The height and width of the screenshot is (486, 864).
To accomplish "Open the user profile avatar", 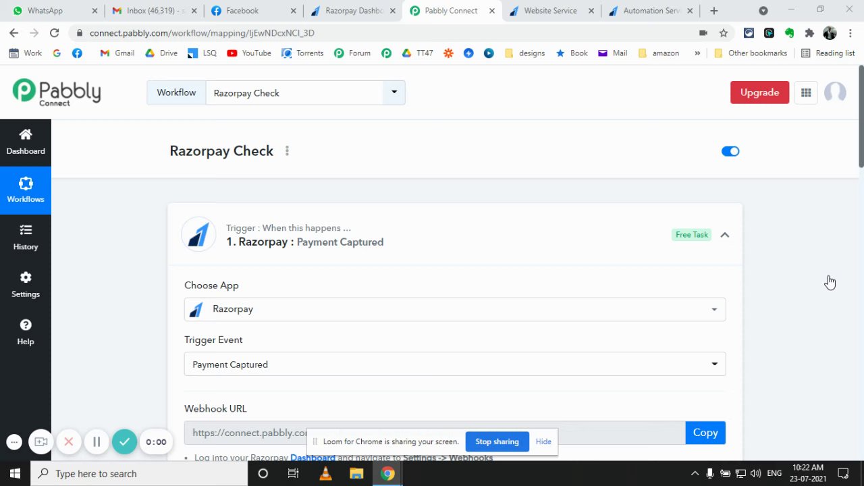I will [x=835, y=92].
